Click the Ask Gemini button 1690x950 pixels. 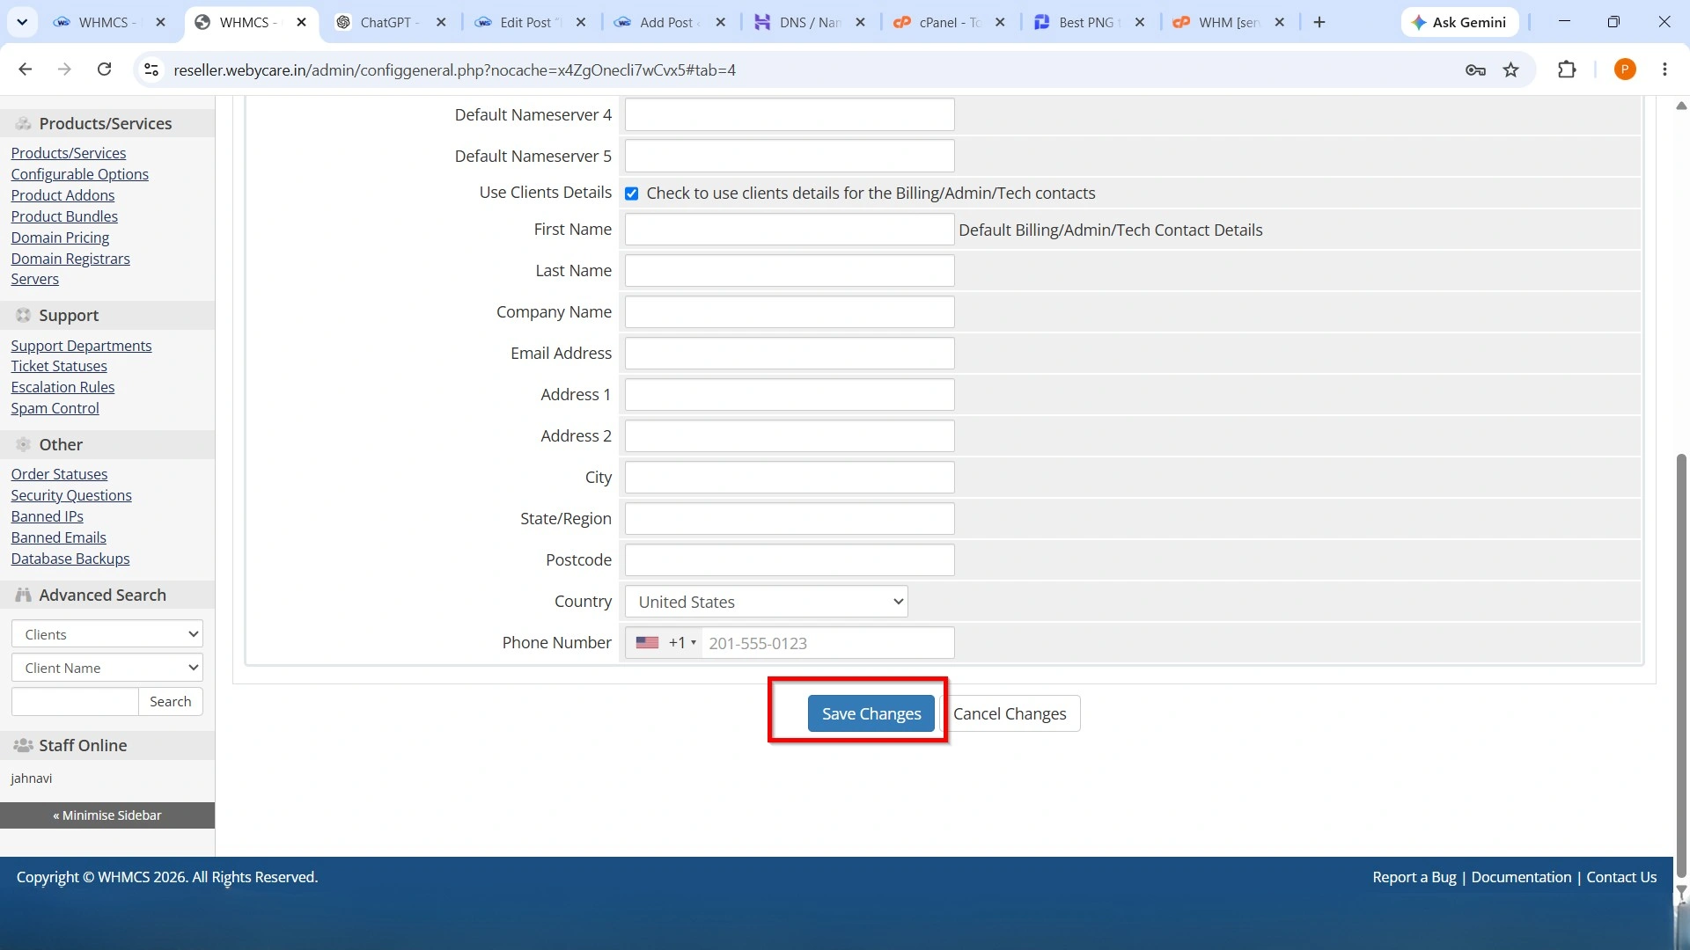pyautogui.click(x=1459, y=22)
